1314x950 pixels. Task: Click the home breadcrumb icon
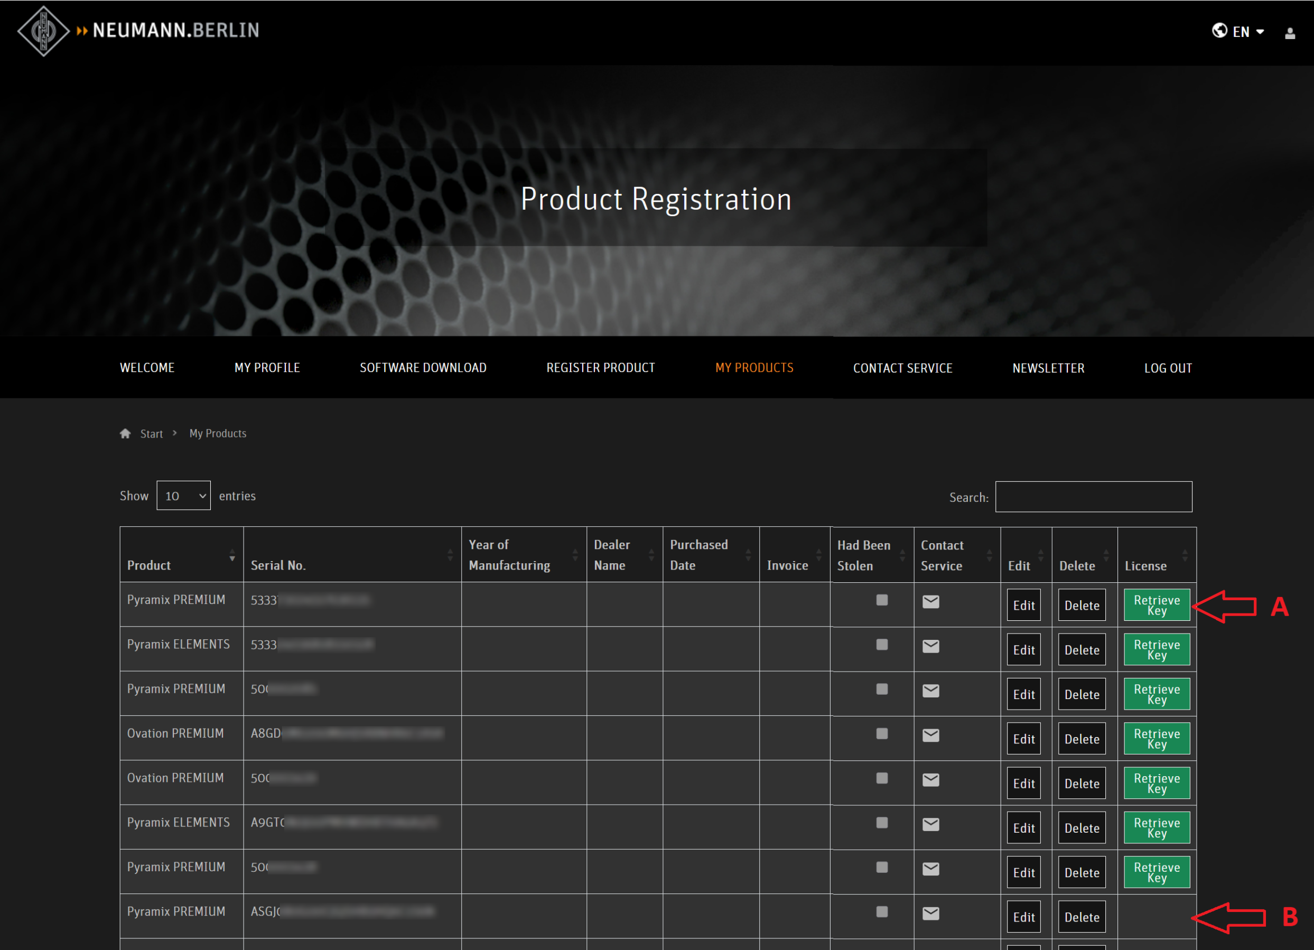[125, 433]
